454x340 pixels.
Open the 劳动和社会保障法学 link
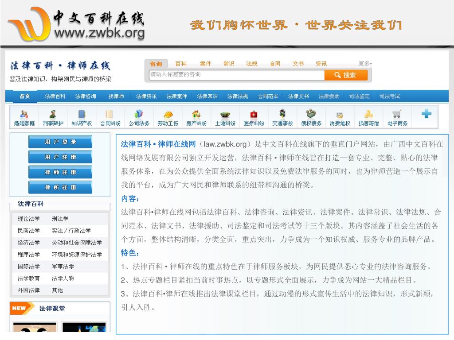pos(77,243)
